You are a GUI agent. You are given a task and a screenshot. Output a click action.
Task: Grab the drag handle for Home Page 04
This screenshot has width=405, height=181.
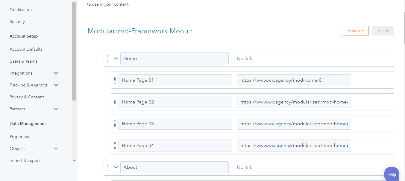pos(115,146)
